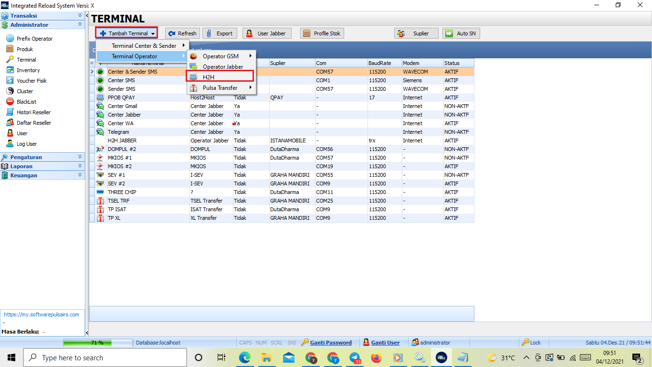Click the User Jabber toolbar button

pyautogui.click(x=266, y=33)
